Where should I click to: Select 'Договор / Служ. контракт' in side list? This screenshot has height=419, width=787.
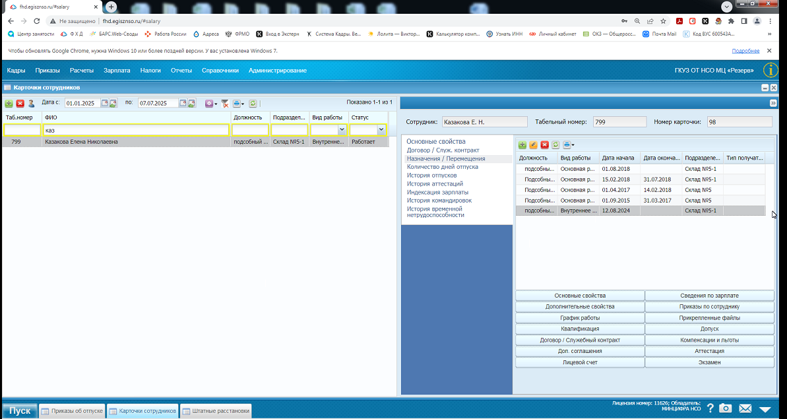[x=443, y=150]
